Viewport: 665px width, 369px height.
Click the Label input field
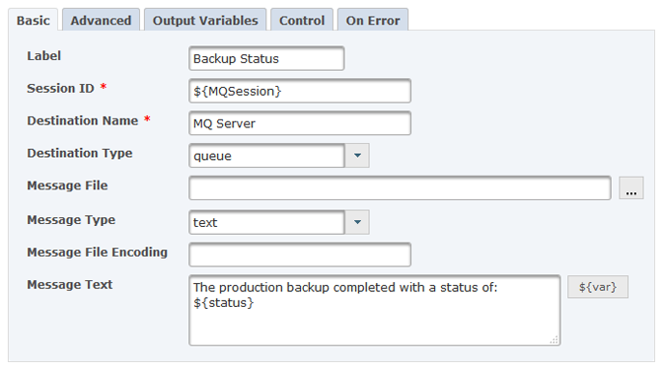pos(266,58)
